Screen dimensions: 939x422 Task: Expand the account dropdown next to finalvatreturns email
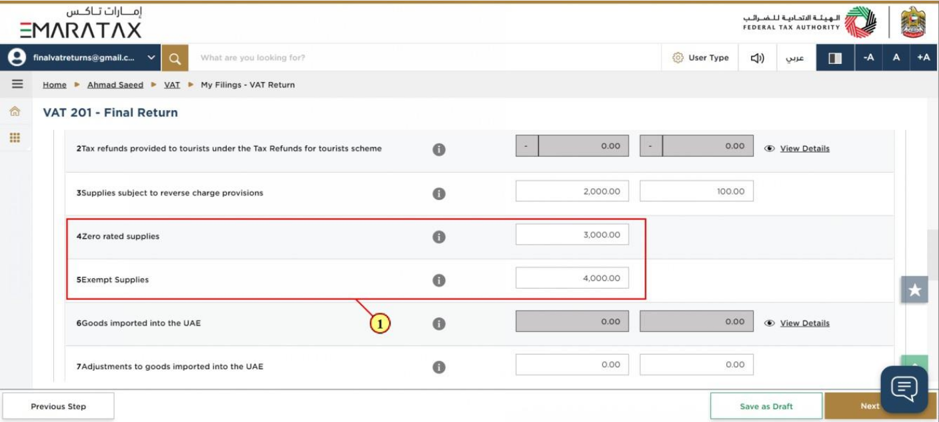point(151,58)
